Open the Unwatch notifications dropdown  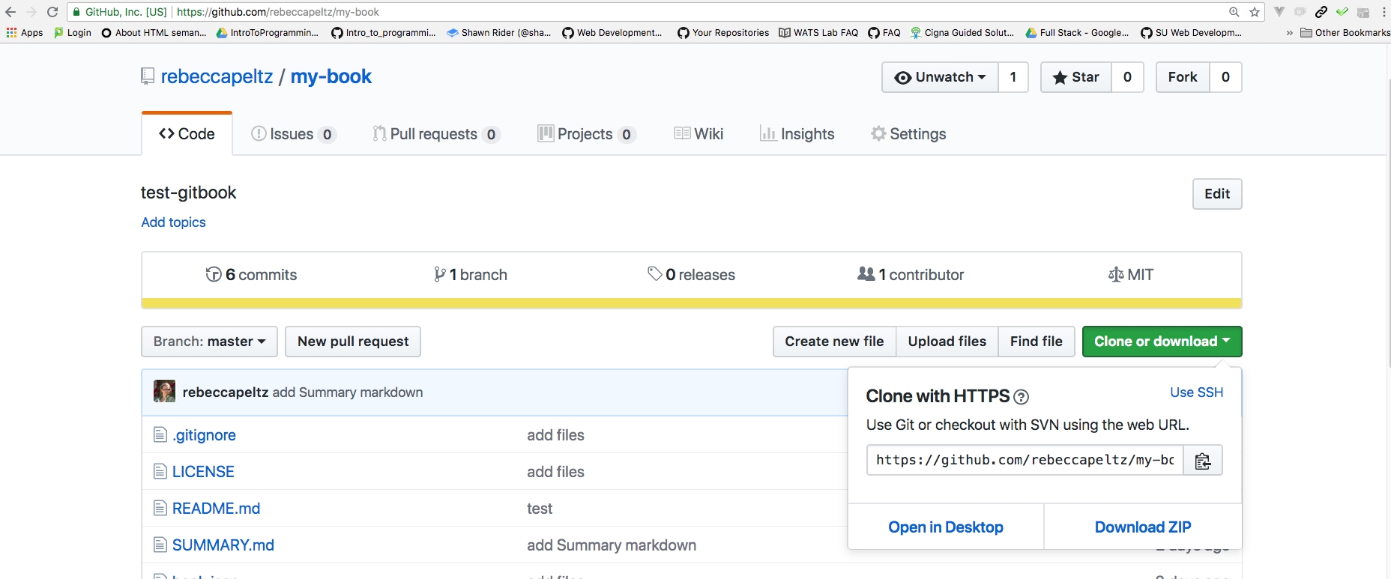click(940, 77)
